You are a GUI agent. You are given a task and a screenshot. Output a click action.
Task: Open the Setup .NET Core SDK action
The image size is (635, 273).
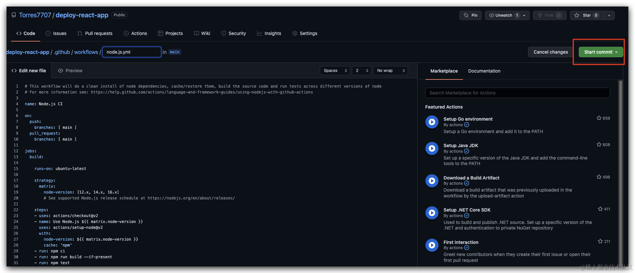[467, 210]
